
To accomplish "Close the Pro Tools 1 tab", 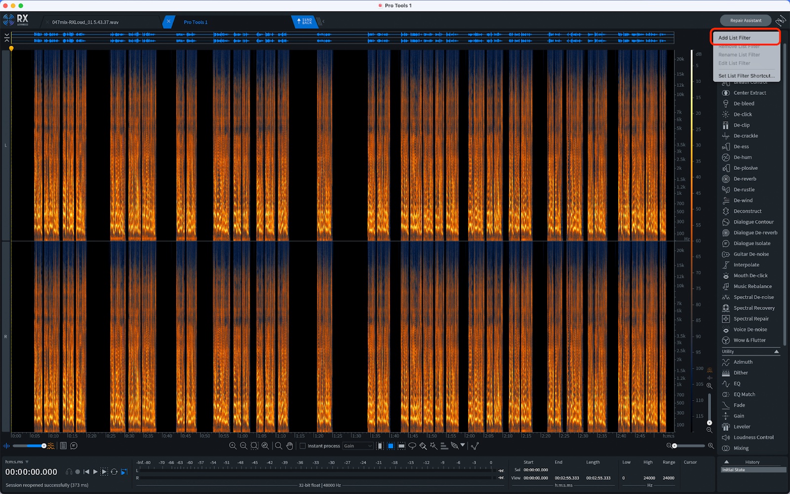I will [x=168, y=22].
